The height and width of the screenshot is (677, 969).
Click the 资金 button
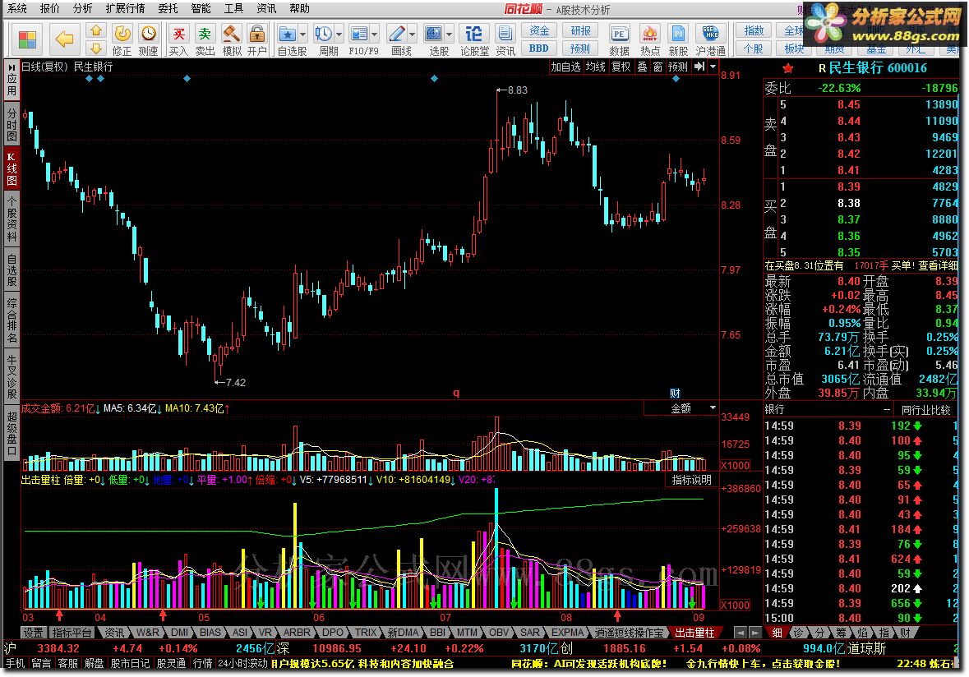[x=539, y=30]
